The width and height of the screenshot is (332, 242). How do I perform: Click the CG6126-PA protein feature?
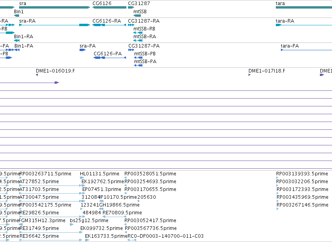click(110, 58)
